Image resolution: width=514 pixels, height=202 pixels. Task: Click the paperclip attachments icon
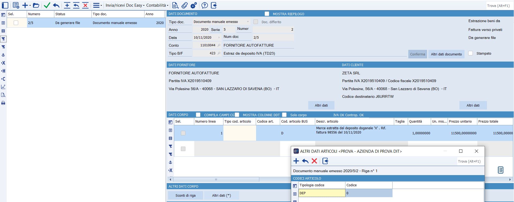(x=184, y=5)
